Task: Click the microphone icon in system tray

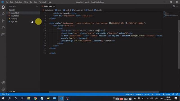Action: [139, 98]
